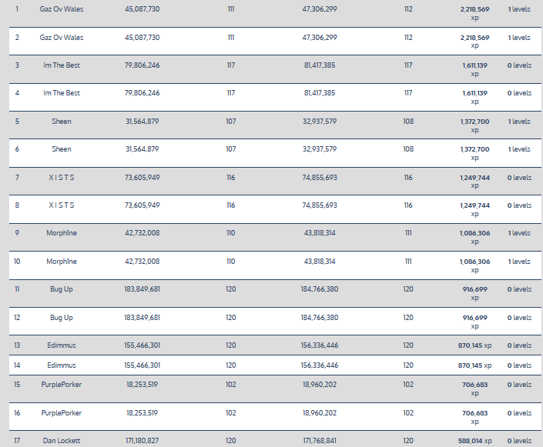Image resolution: width=543 pixels, height=447 pixels.
Task: Open Edimmus in rank 14 row
Action: tap(62, 365)
